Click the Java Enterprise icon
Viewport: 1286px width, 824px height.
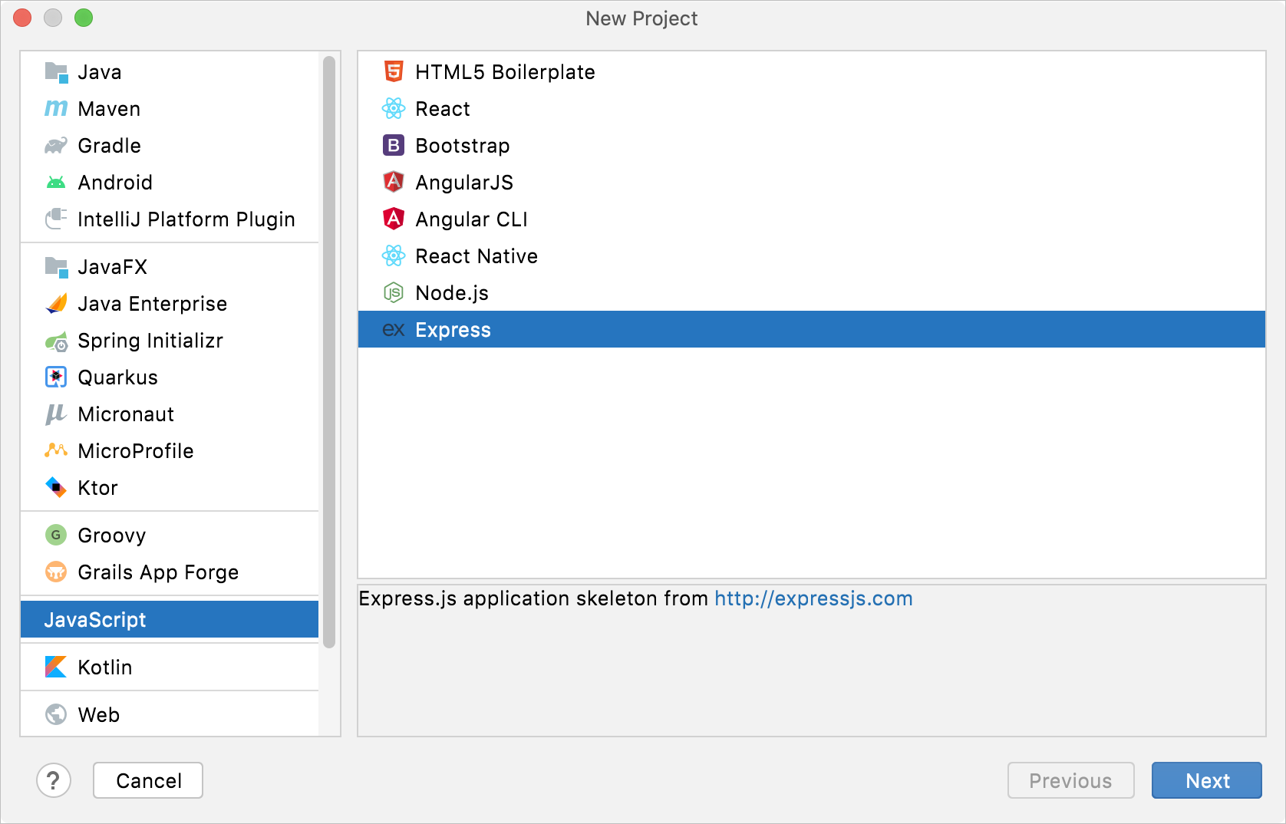[56, 304]
